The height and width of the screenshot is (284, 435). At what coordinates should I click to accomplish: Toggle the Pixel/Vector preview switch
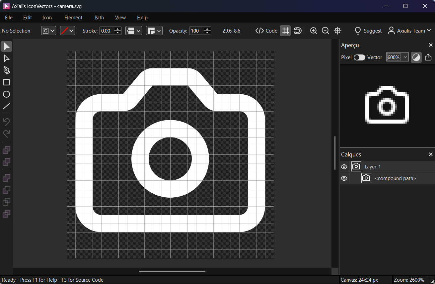359,57
